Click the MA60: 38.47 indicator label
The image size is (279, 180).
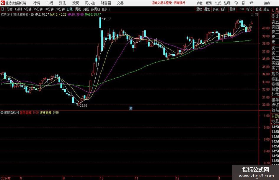coord(93,14)
